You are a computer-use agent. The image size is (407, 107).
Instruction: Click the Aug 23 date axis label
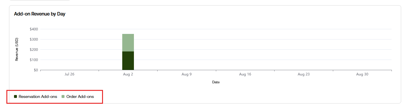pos(304,74)
